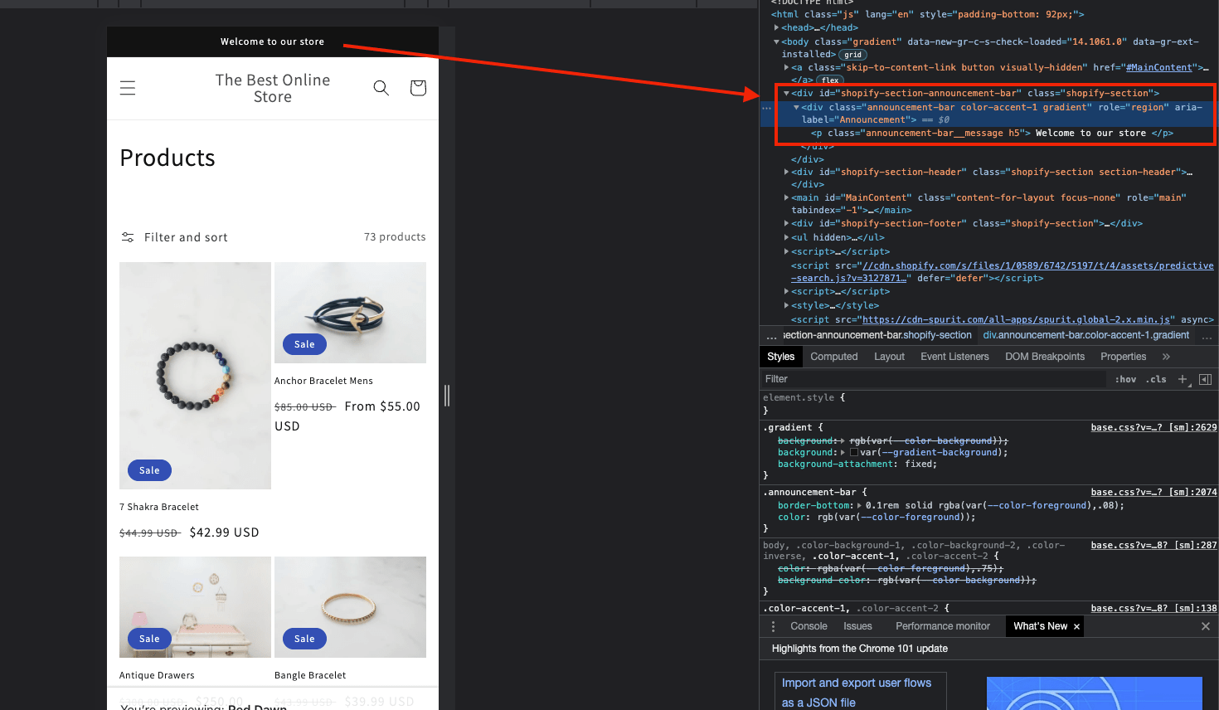Screen dimensions: 1219x710
Task: Toggle element classes with the .cls icon
Action: (x=1156, y=379)
